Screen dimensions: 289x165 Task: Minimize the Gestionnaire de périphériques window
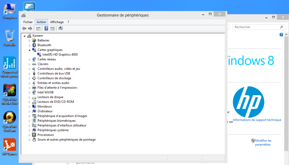[203, 14]
